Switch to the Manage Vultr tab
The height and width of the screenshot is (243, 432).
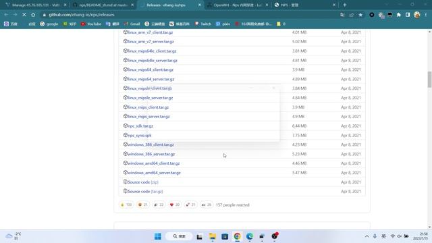(x=36, y=5)
